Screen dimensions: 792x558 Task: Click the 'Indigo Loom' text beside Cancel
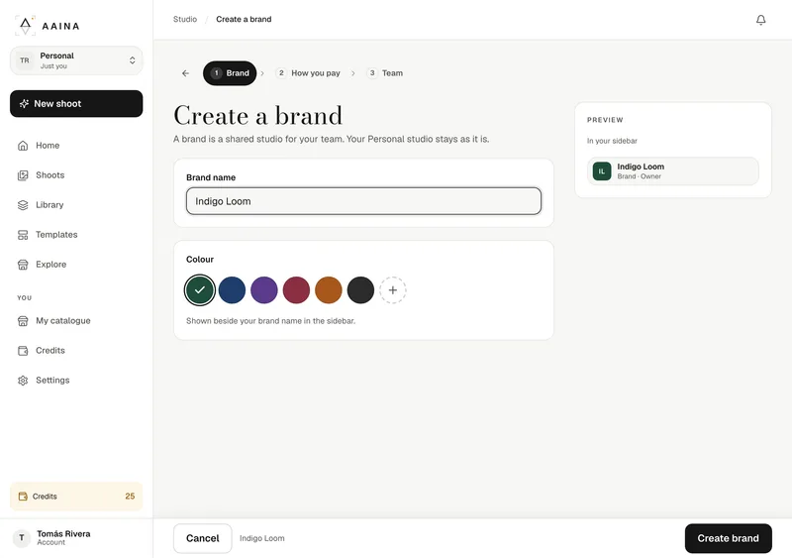(x=261, y=538)
